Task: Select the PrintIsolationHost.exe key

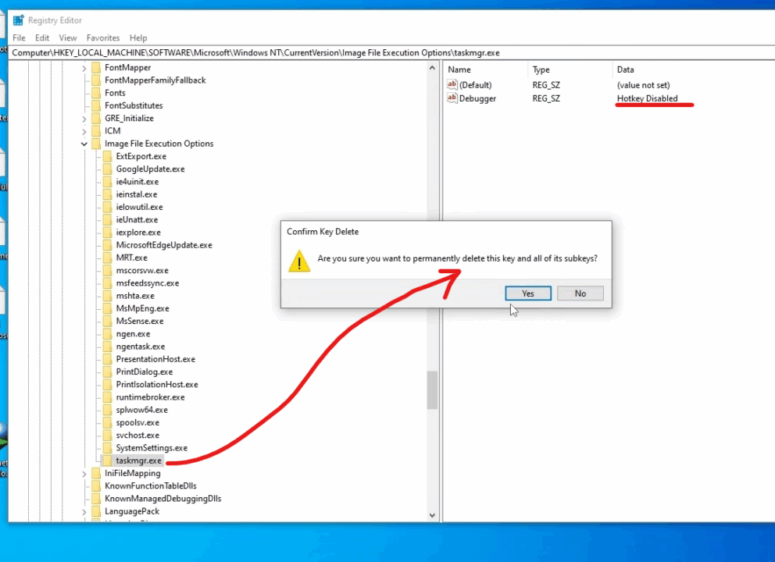Action: [x=157, y=384]
